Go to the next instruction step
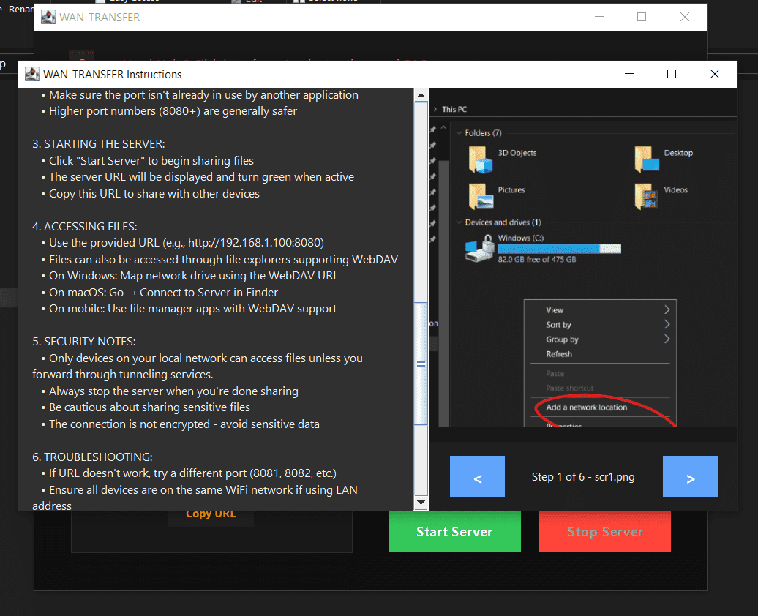758x616 pixels. (x=690, y=476)
